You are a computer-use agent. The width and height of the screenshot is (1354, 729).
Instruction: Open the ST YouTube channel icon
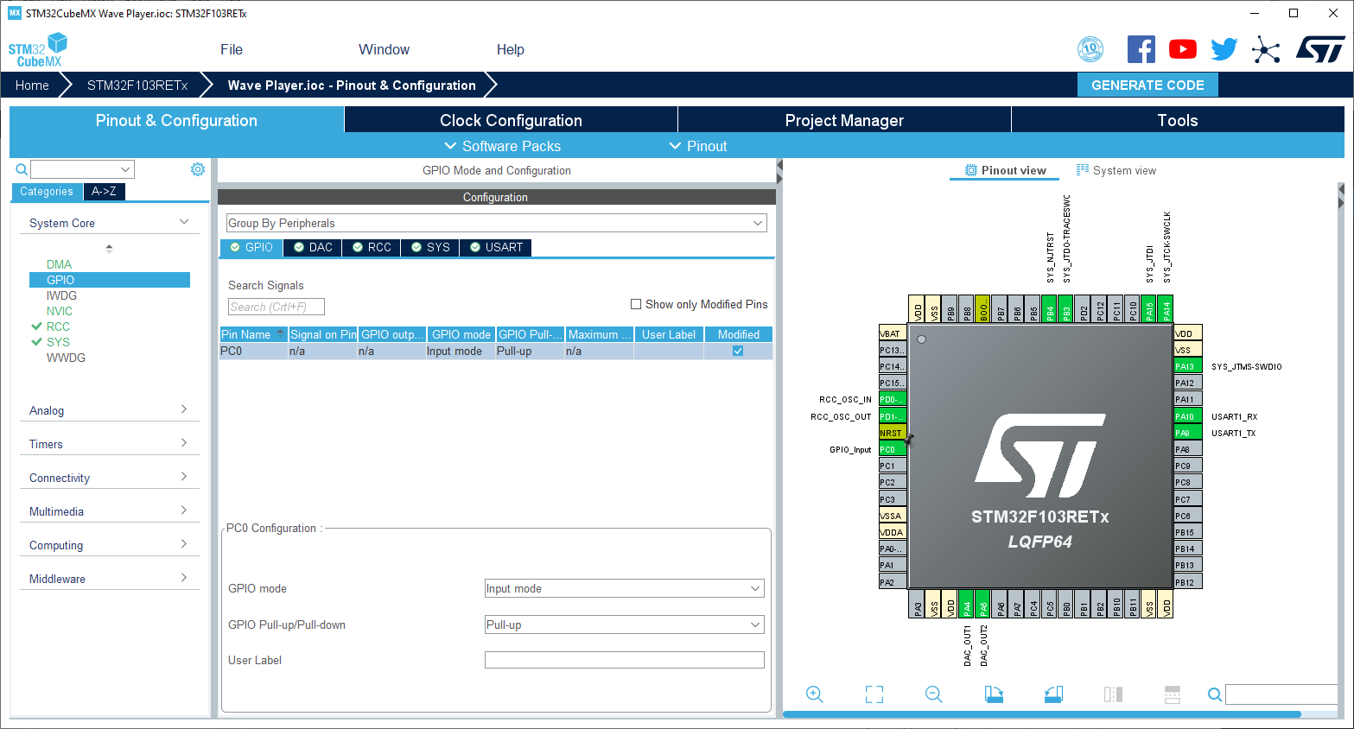point(1183,49)
